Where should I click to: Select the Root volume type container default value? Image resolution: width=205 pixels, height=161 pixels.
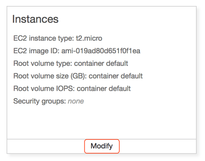click(x=101, y=64)
